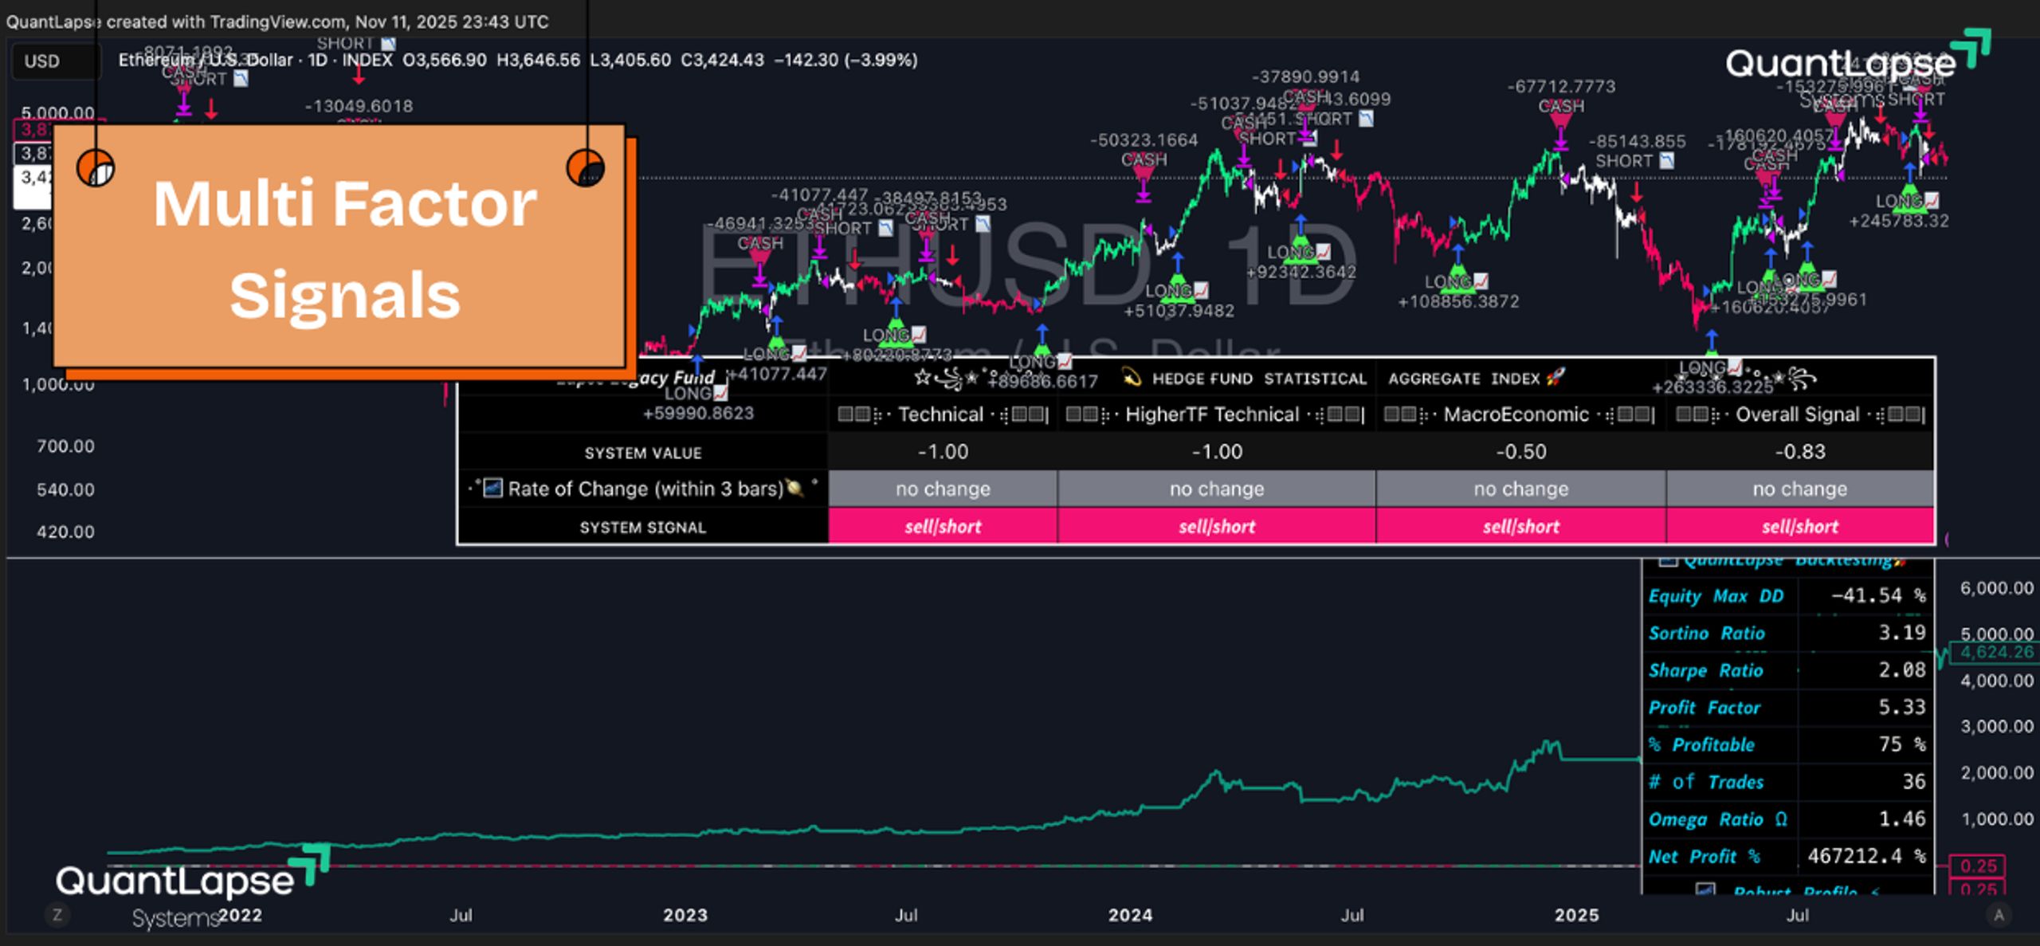Click the HigherTF Technical column header

coord(1216,414)
